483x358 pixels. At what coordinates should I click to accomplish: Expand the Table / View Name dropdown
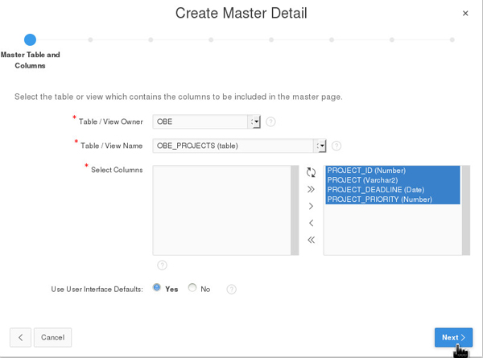tap(320, 146)
